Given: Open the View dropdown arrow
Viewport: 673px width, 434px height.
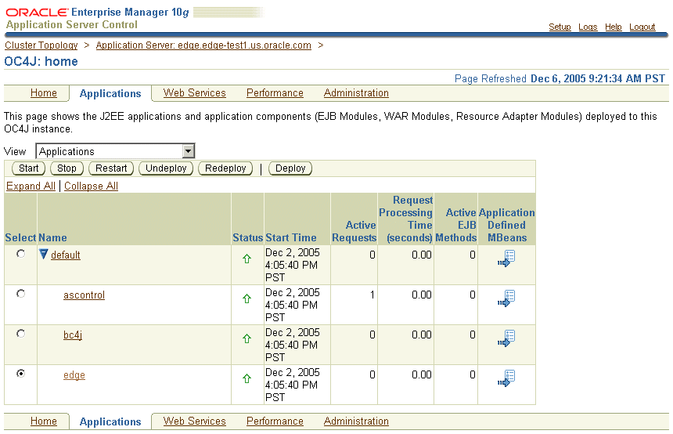Looking at the screenshot, I should tap(188, 151).
